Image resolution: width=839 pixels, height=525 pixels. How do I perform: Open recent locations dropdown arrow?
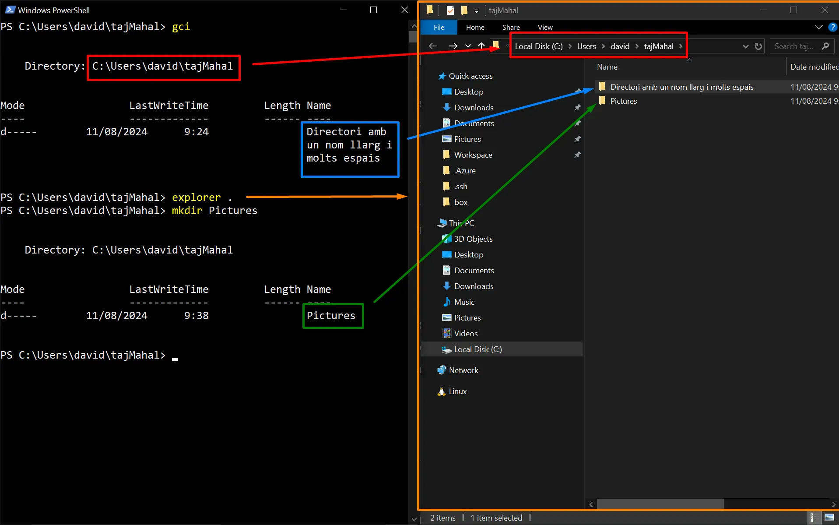coord(468,46)
